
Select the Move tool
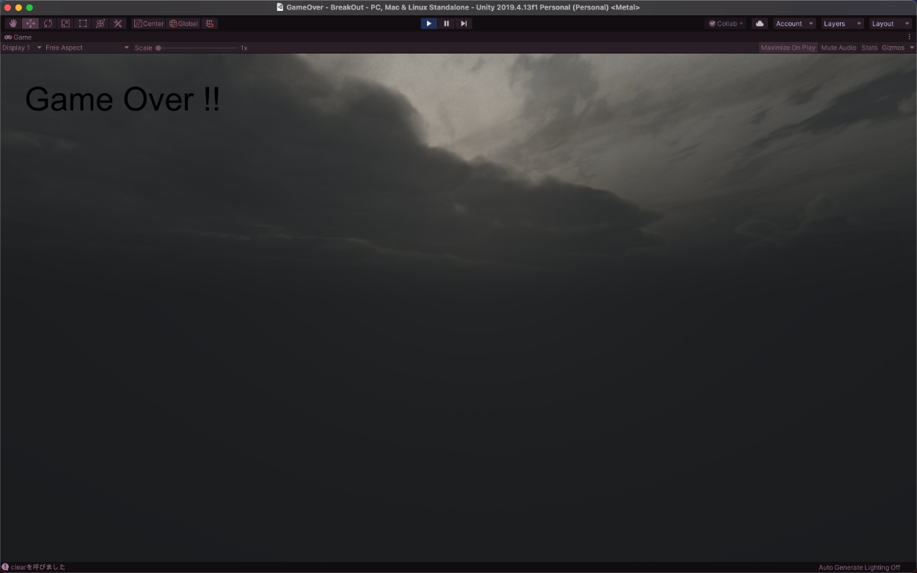(x=30, y=23)
